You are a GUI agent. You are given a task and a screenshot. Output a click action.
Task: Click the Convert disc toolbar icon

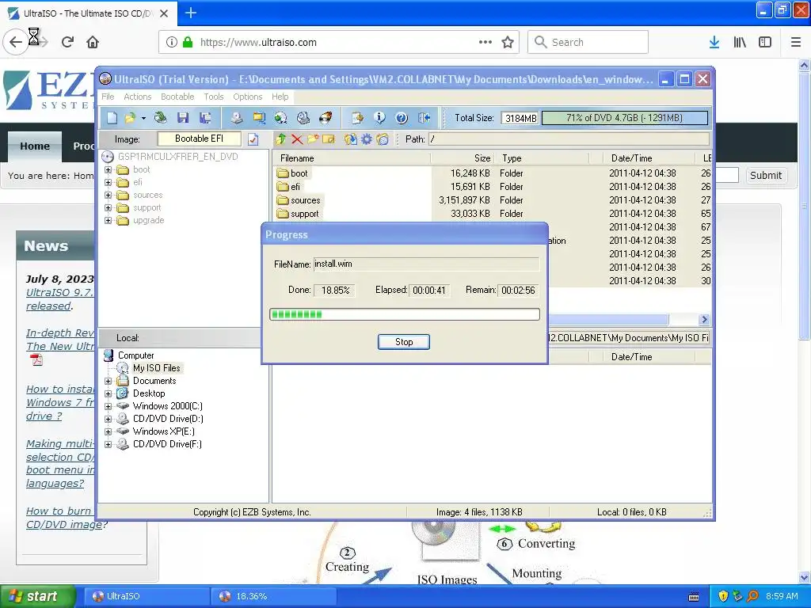pyautogui.click(x=281, y=118)
